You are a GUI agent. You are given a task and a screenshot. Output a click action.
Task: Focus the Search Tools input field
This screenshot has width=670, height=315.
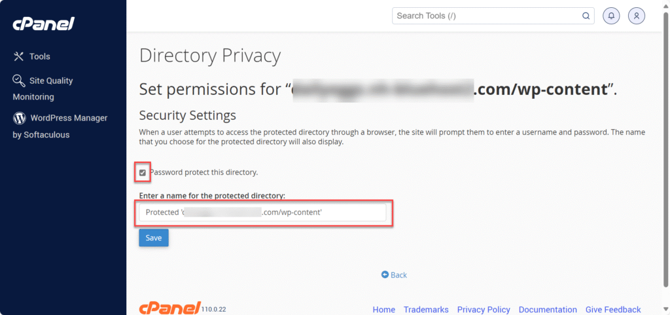pos(487,16)
